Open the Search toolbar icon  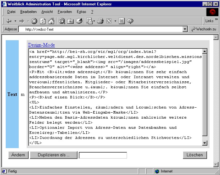pyautogui.click(x=62, y=21)
